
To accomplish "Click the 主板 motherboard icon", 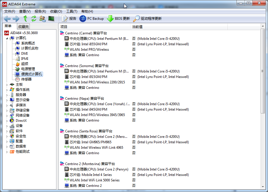I will pyautogui.click(x=12, y=84).
